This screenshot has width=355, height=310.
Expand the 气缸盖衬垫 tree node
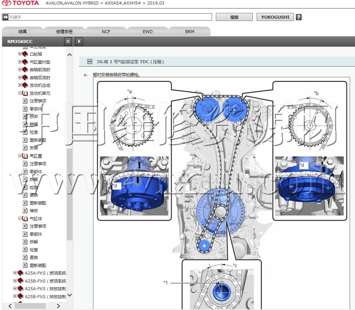[x=20, y=62]
